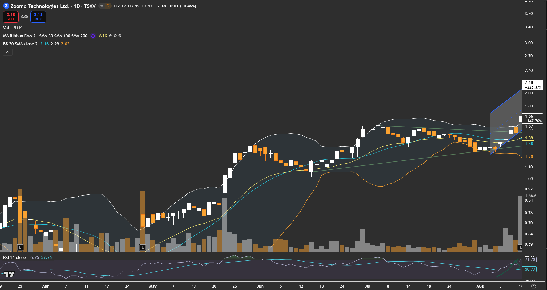Click the earnings E marker near late March
This screenshot has width=547, height=290.
pyautogui.click(x=20, y=247)
